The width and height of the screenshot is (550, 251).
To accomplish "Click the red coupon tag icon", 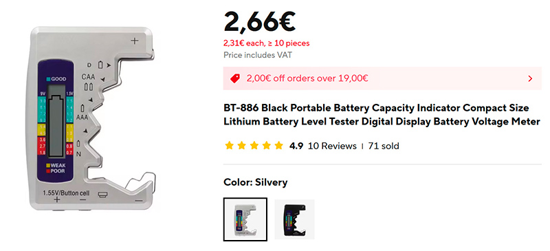I will [x=235, y=78].
